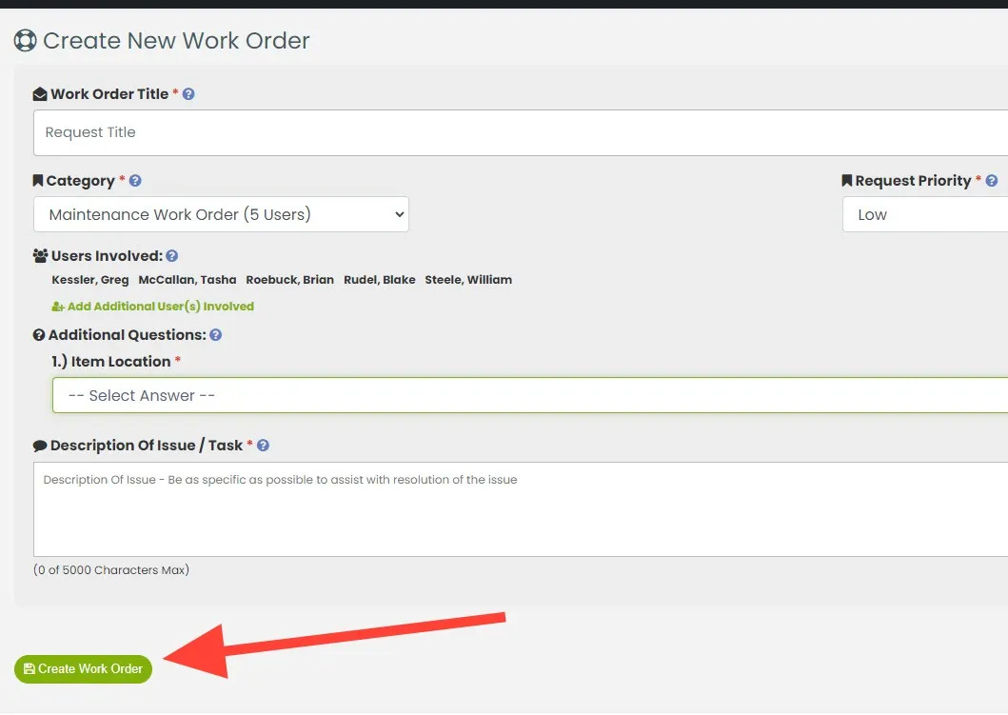
Task: Click the bookmark icon before Category
Action: point(38,181)
